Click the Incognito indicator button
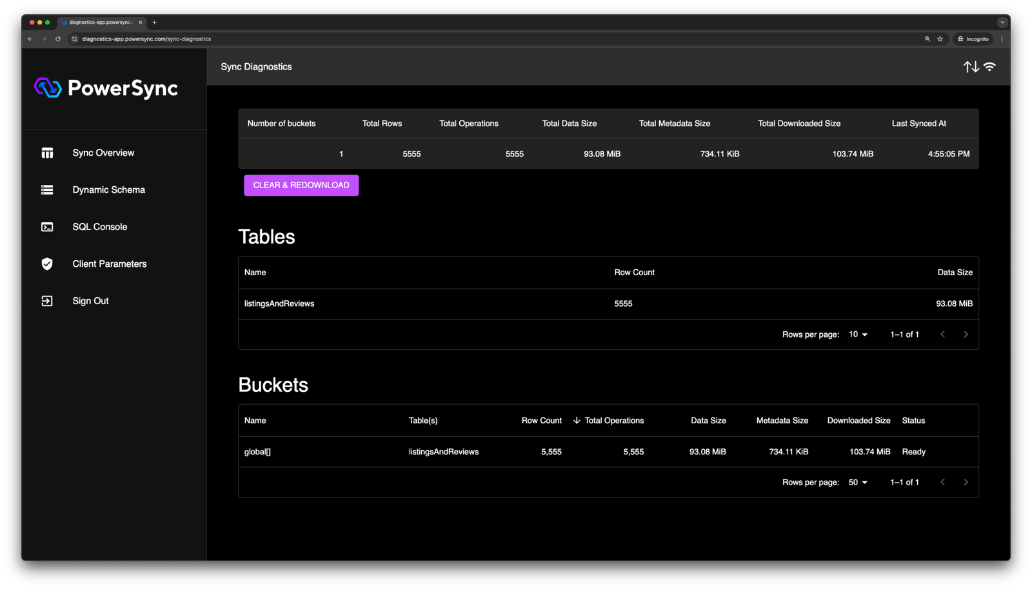The image size is (1032, 589). pyautogui.click(x=973, y=39)
